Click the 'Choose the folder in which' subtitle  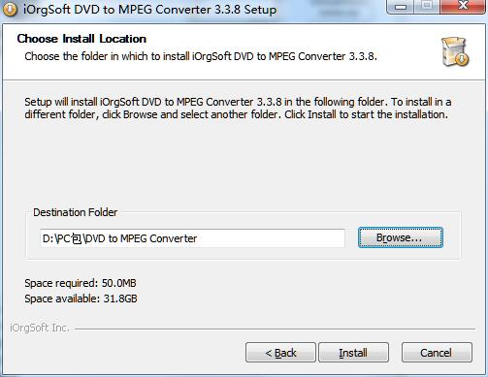[201, 56]
